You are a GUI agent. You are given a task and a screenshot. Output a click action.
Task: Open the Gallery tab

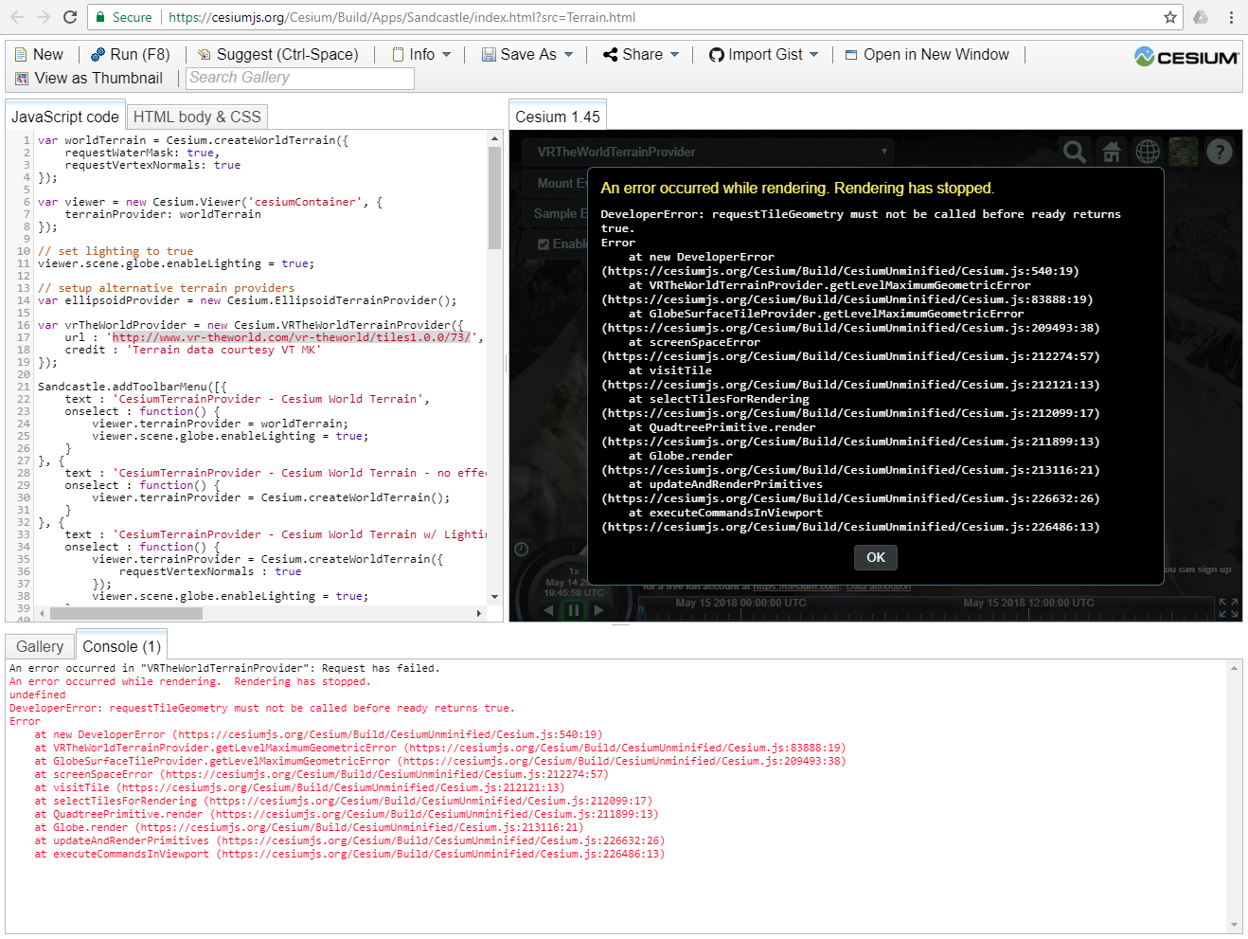(x=40, y=646)
